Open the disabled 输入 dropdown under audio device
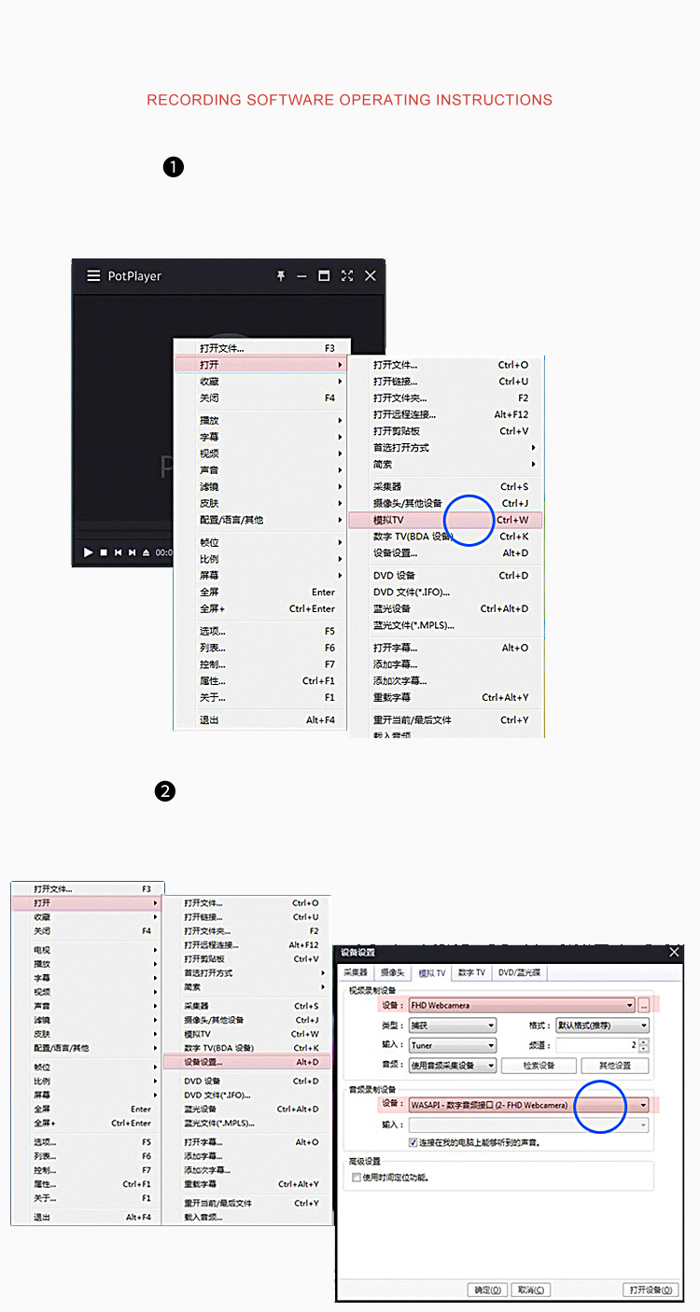 tap(529, 1125)
